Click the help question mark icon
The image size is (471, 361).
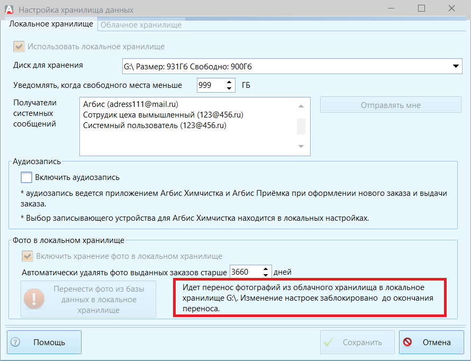click(15, 342)
